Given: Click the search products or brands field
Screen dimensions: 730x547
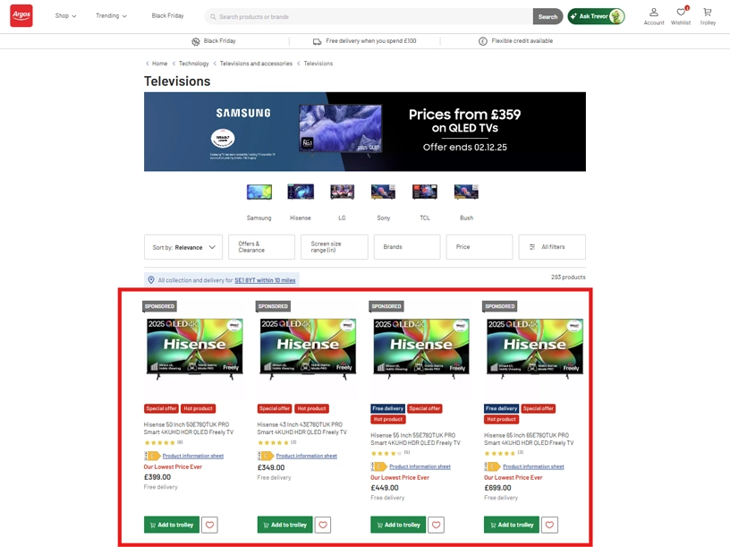Looking at the screenshot, I should [x=371, y=16].
